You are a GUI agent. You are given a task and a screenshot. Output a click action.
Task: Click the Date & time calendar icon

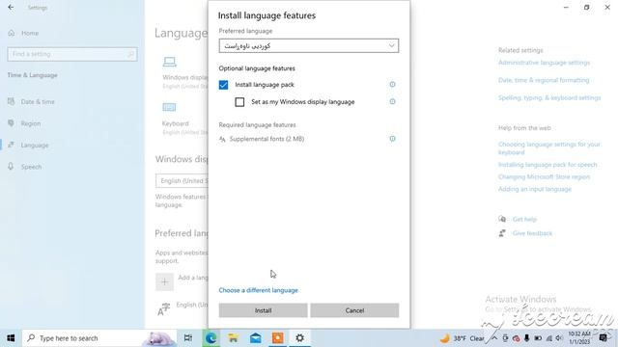coord(11,101)
